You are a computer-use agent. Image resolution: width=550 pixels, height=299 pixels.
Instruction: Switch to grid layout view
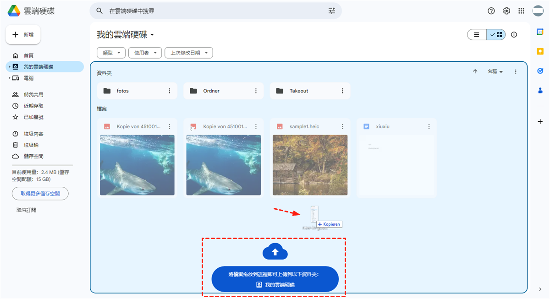click(496, 35)
